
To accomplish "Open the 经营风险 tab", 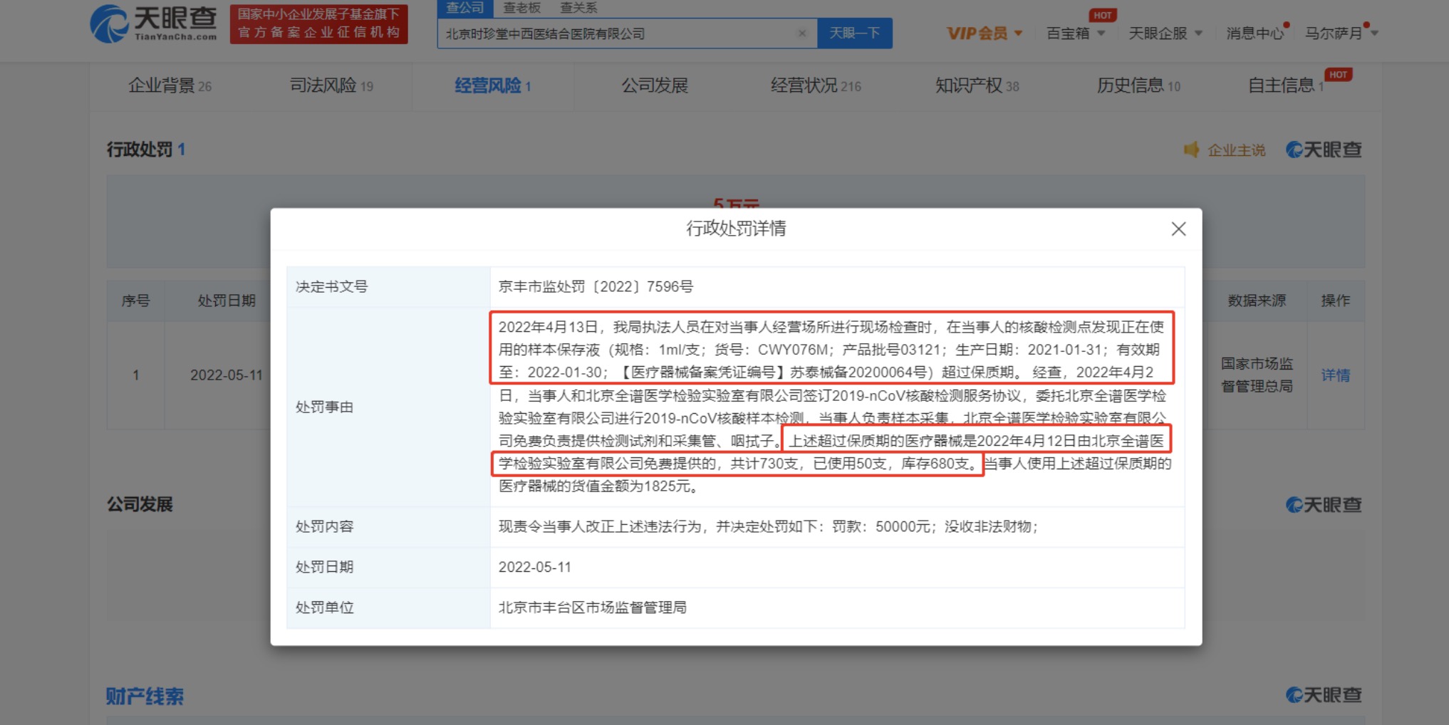I will pyautogui.click(x=492, y=86).
